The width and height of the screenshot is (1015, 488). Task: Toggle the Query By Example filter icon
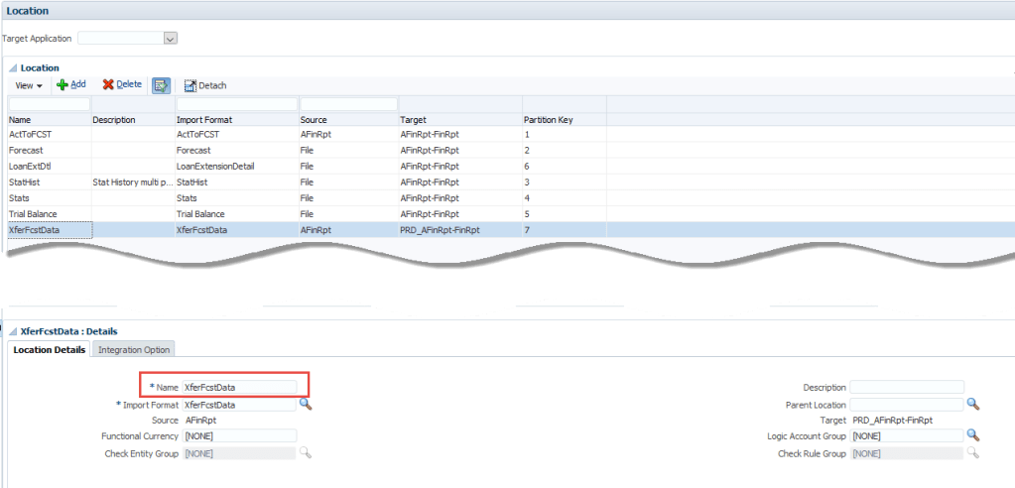click(x=161, y=85)
